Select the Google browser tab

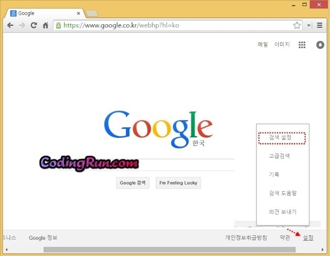44,13
